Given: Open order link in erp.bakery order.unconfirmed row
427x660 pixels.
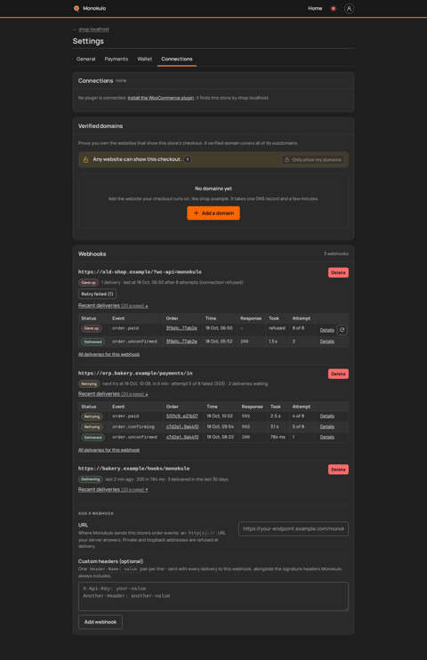Looking at the screenshot, I should pyautogui.click(x=182, y=437).
